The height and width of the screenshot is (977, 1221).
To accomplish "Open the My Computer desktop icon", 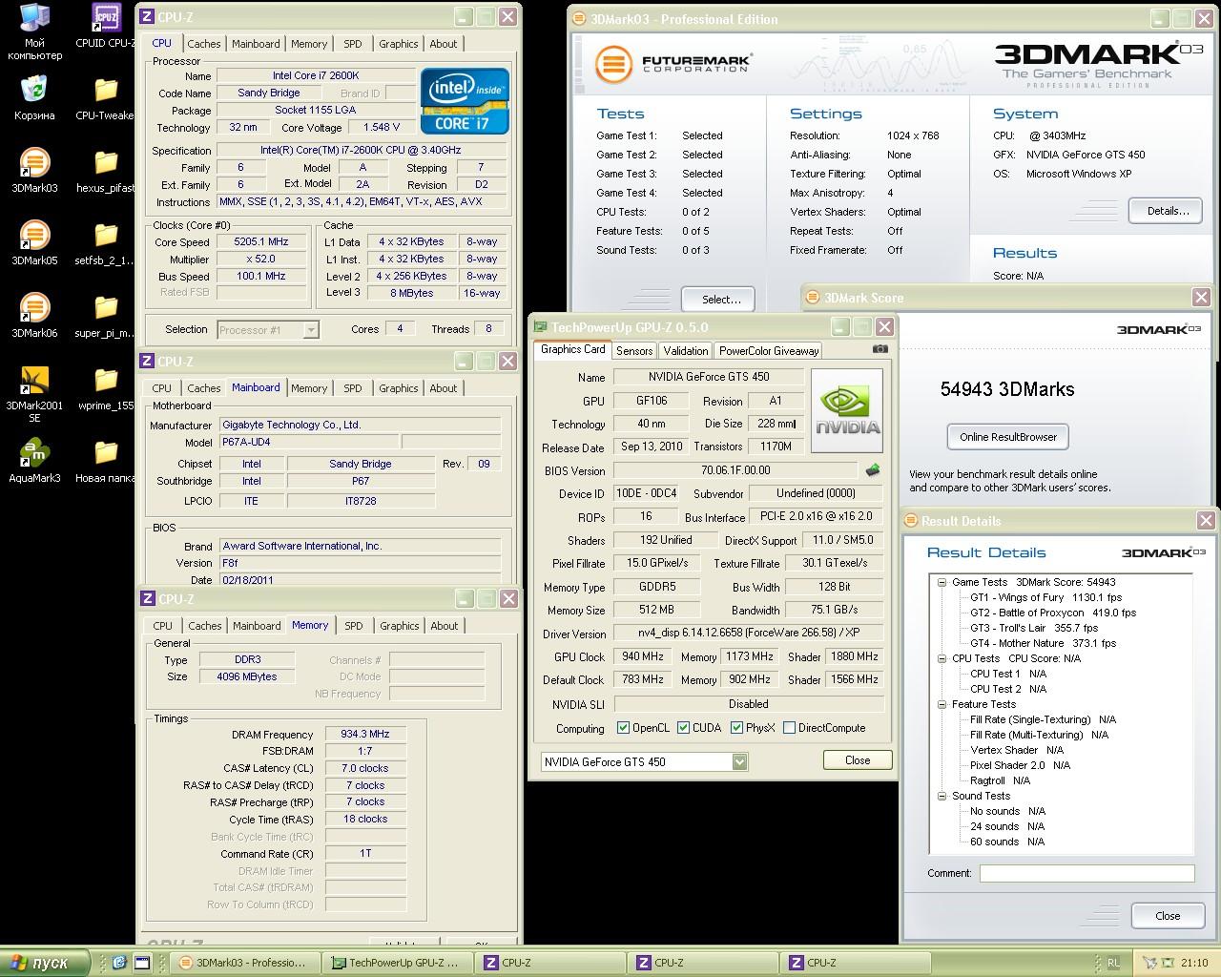I will pyautogui.click(x=35, y=31).
